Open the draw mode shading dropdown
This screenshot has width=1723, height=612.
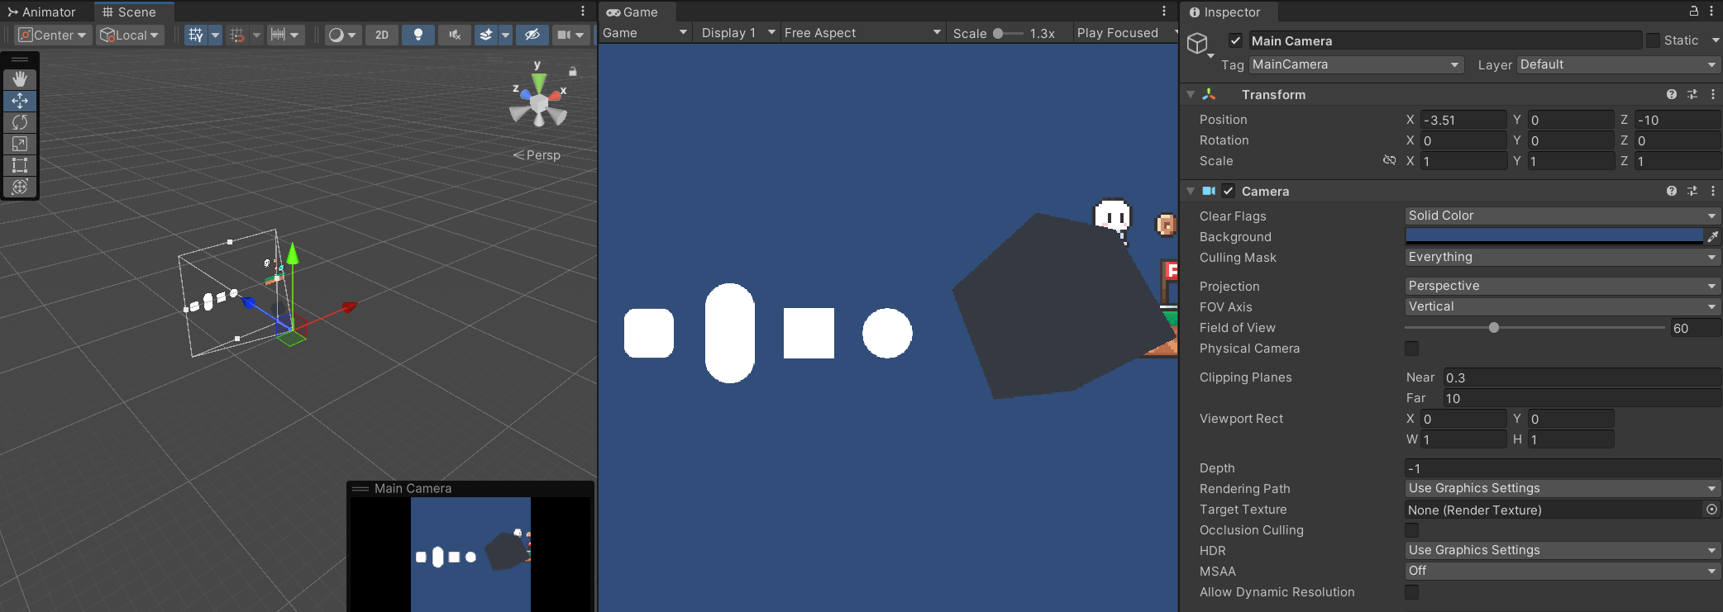coord(341,35)
